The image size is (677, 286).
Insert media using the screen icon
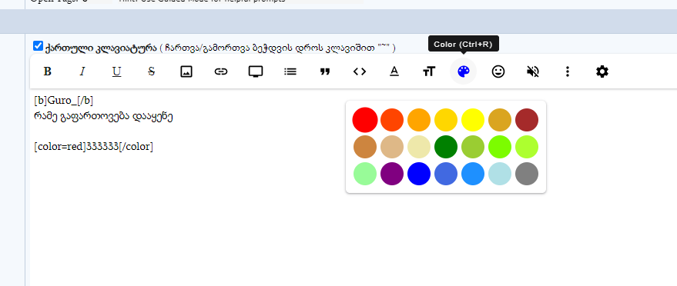(x=256, y=71)
